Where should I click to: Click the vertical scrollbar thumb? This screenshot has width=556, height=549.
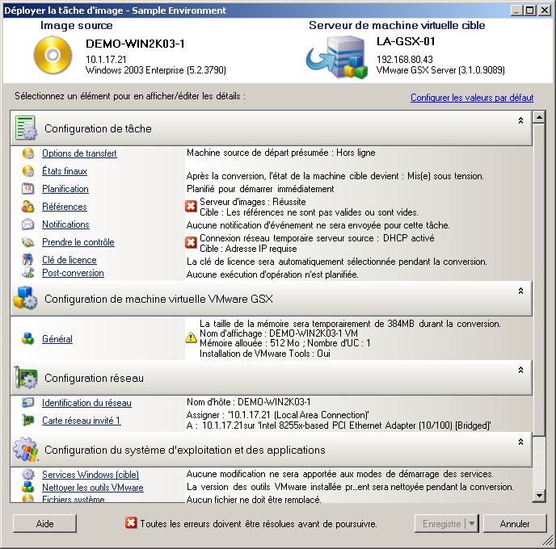tap(539, 279)
